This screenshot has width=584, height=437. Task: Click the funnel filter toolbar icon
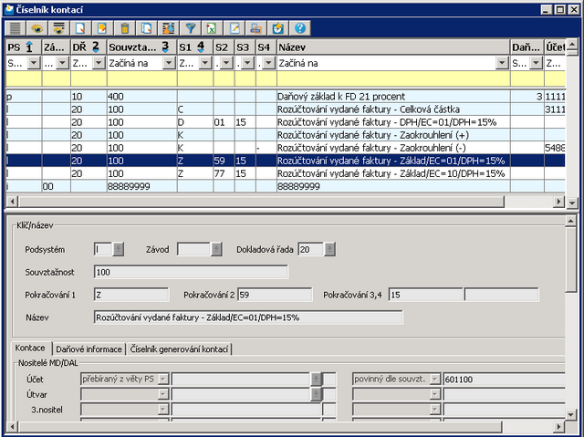[x=192, y=28]
